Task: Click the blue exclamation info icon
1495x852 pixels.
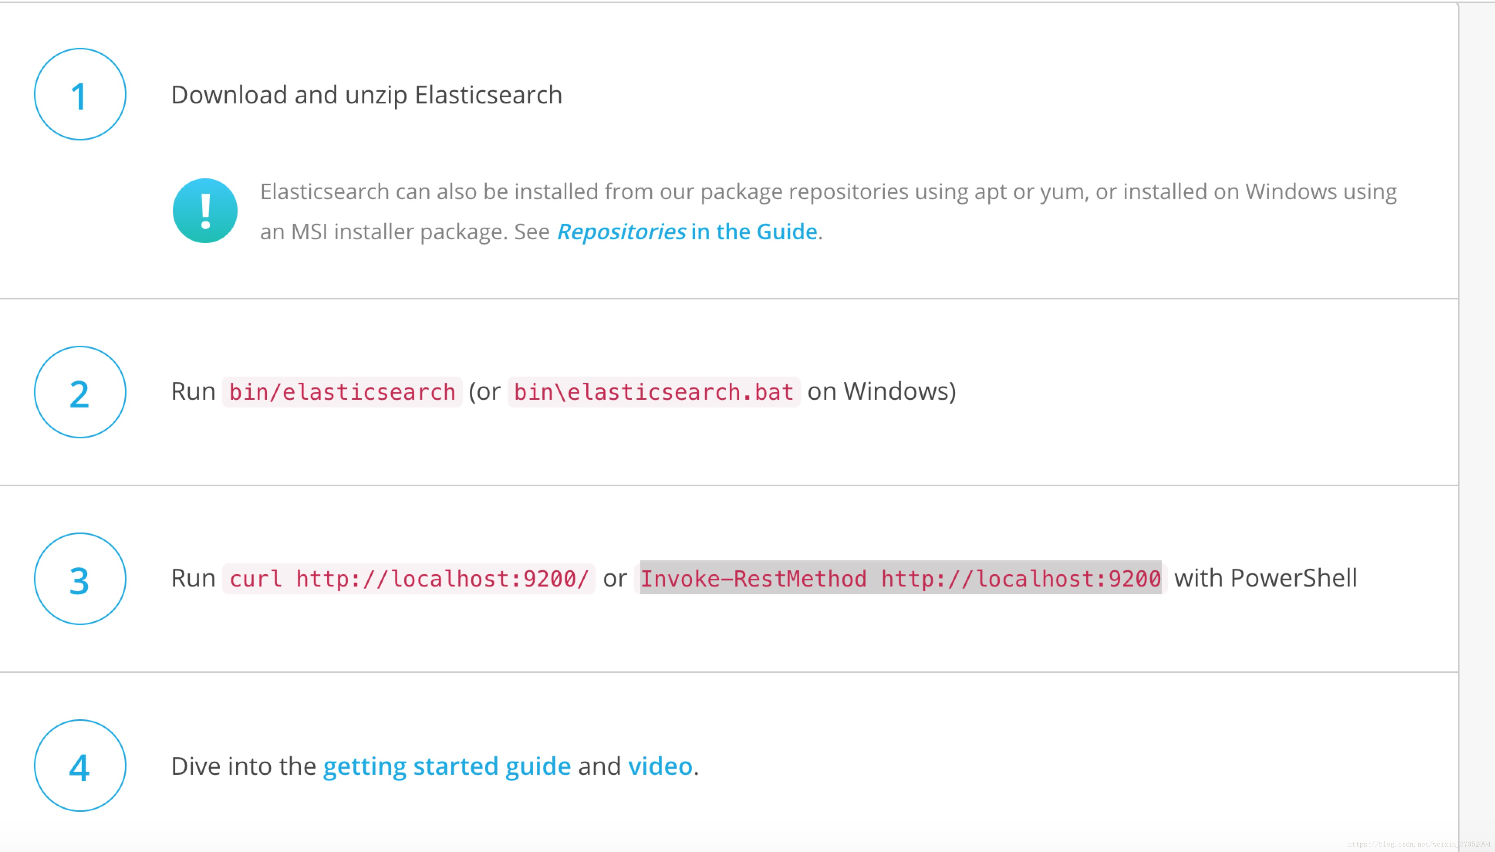Action: point(205,211)
